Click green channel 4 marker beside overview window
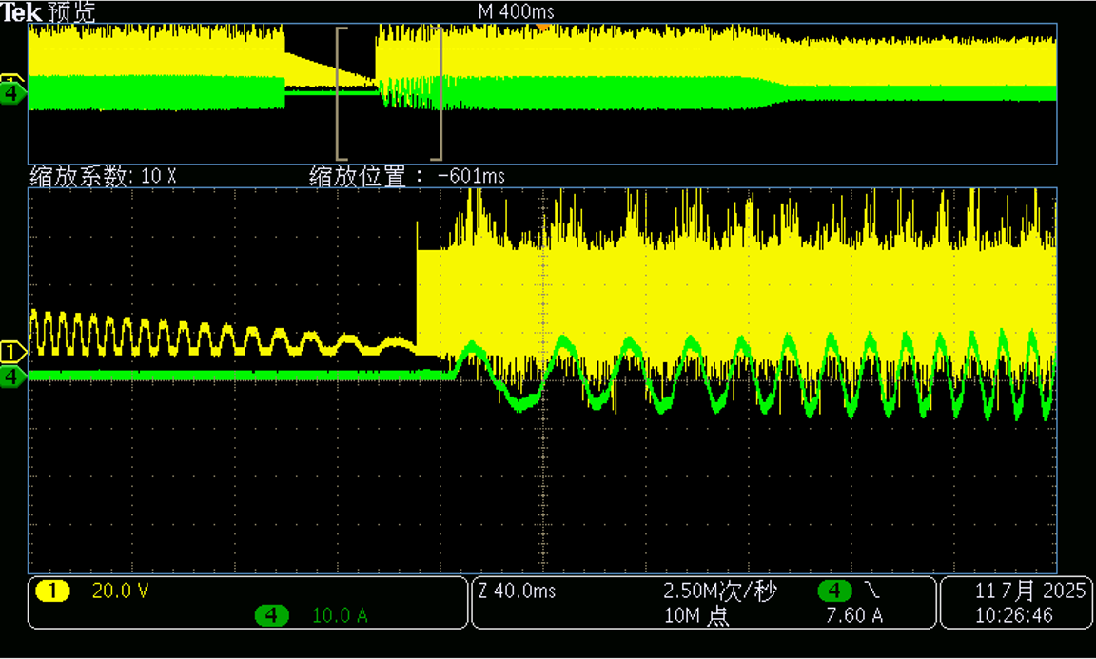Image resolution: width=1096 pixels, height=659 pixels. point(13,94)
